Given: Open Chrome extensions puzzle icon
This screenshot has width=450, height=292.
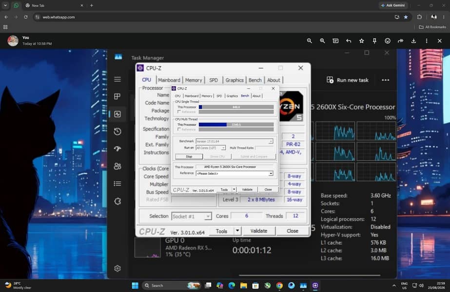Looking at the screenshot, I should tap(419, 17).
